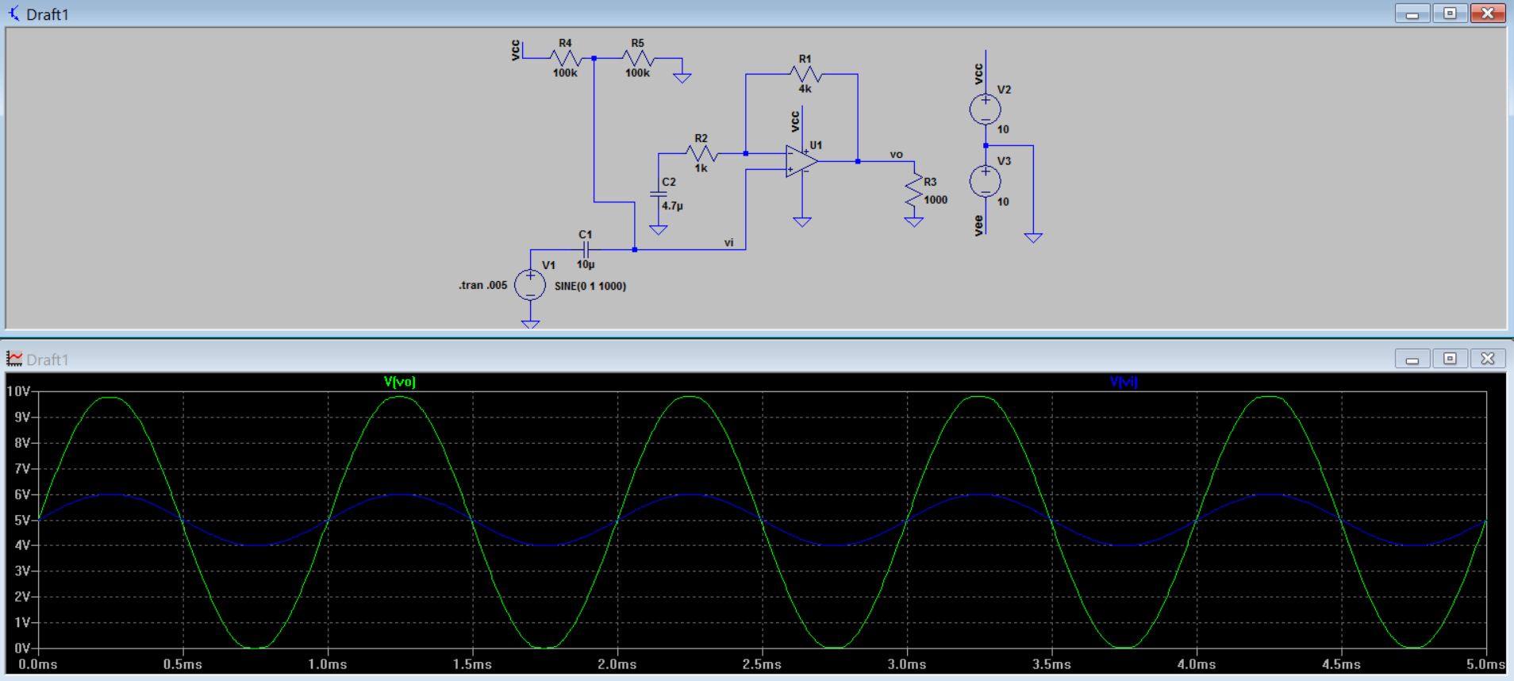The image size is (1514, 681).
Task: Click the junction node between R4 and R5
Action: click(594, 58)
